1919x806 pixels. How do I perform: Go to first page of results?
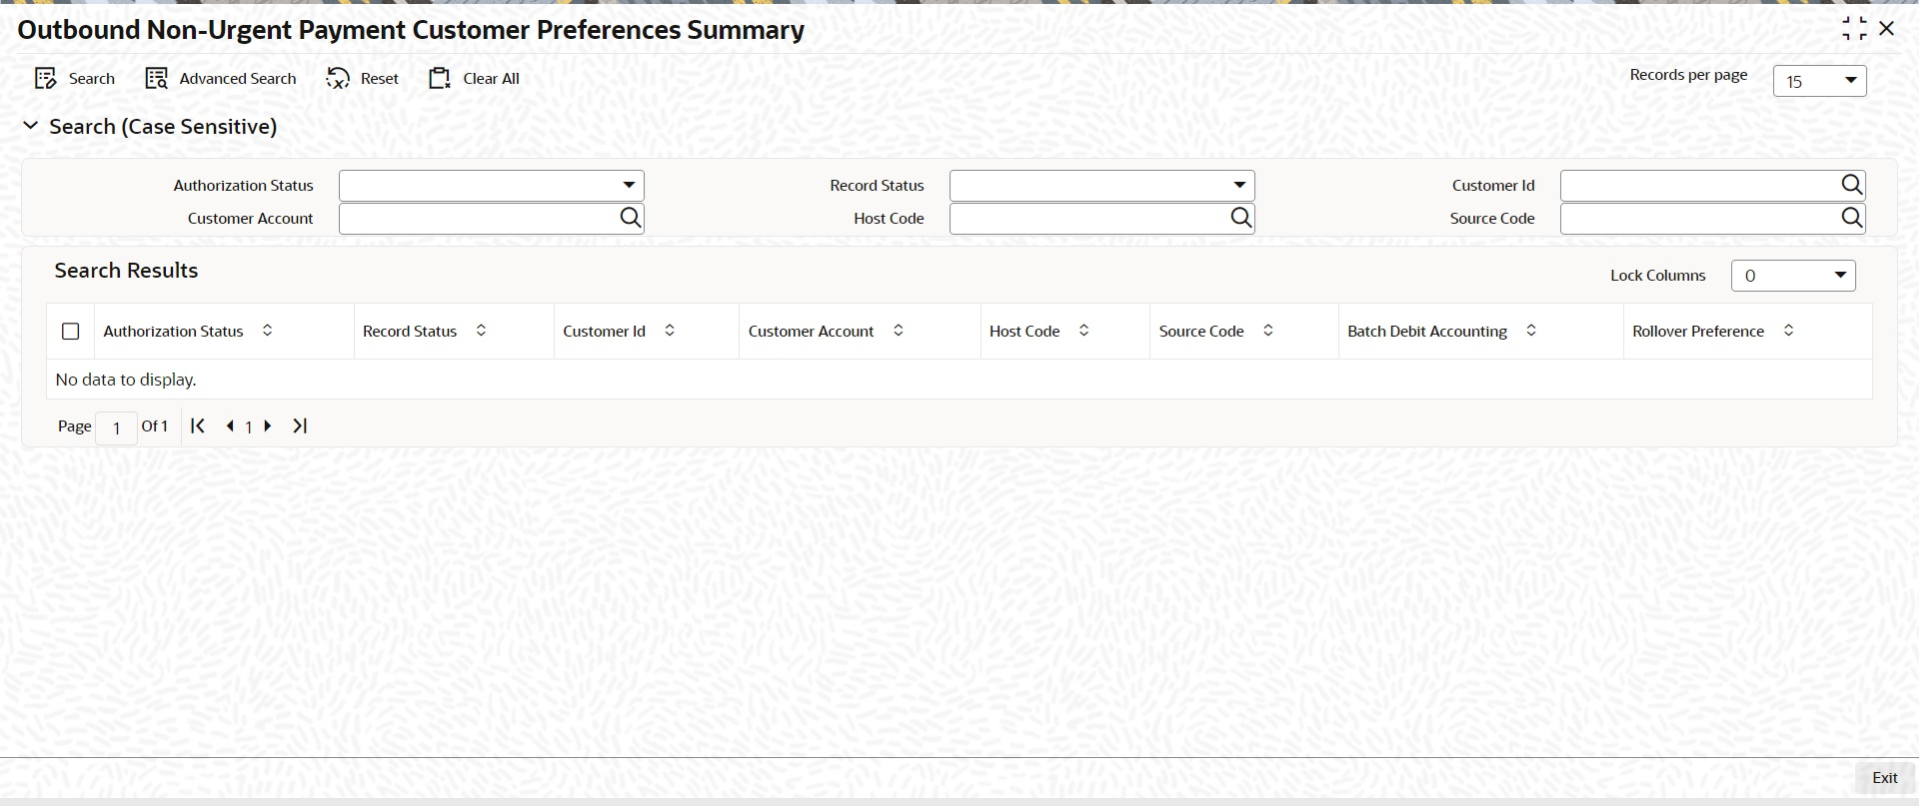coord(198,426)
